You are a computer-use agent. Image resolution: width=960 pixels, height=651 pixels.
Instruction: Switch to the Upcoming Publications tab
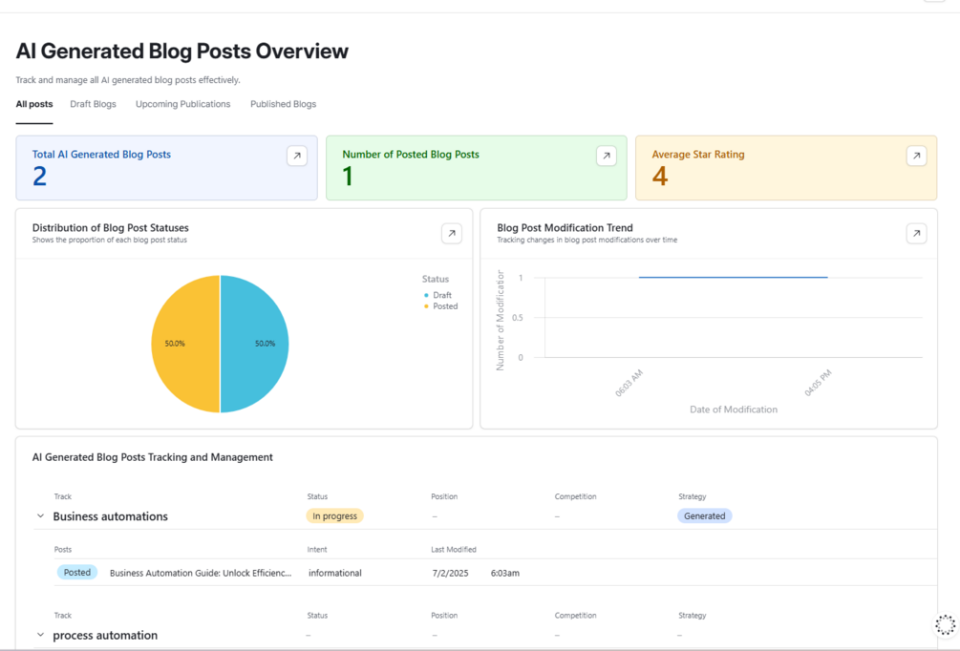click(x=183, y=104)
